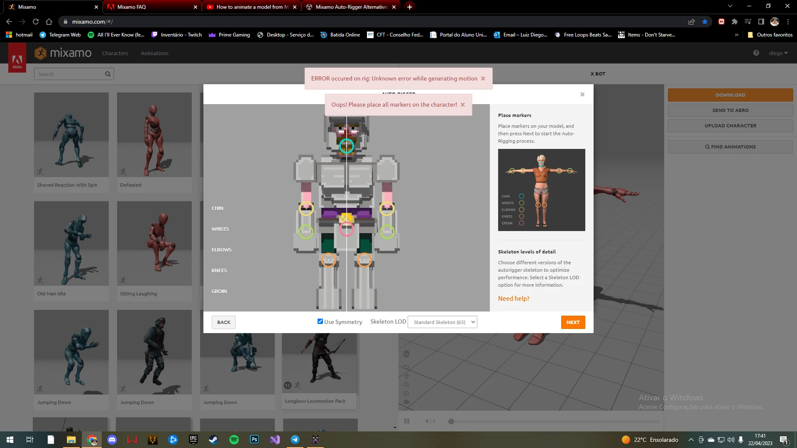Click the Mixamo logo icon
The width and height of the screenshot is (797, 448).
(41, 53)
